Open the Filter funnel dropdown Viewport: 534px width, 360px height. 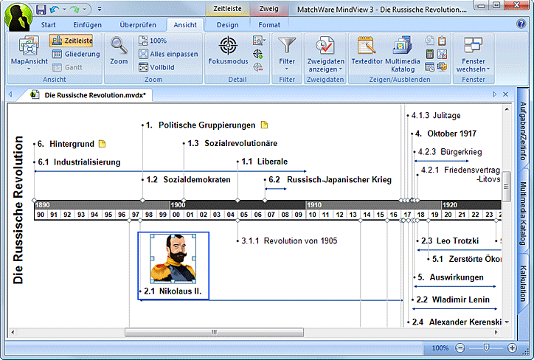pyautogui.click(x=287, y=53)
